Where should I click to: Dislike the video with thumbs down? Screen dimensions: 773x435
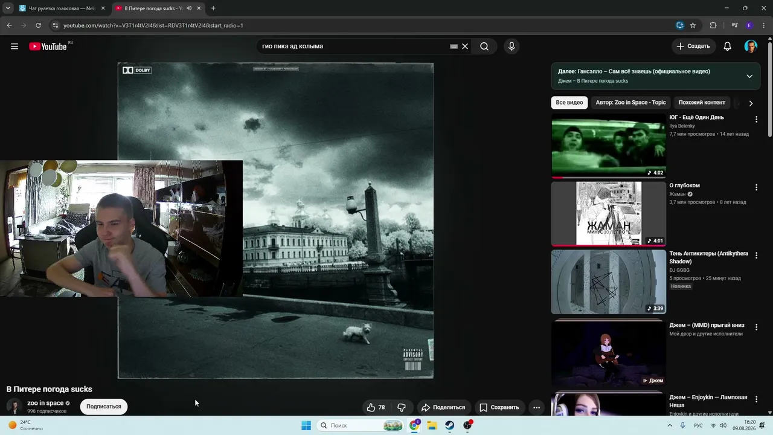tap(402, 407)
